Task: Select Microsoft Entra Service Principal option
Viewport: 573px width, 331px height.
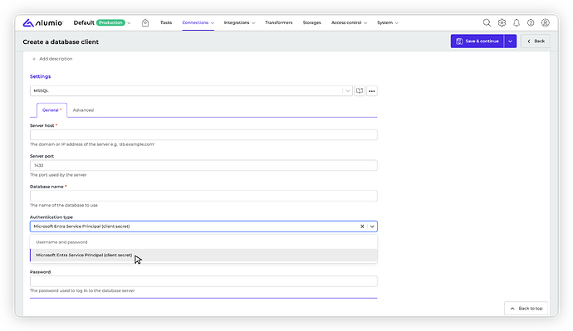Action: pyautogui.click(x=203, y=255)
